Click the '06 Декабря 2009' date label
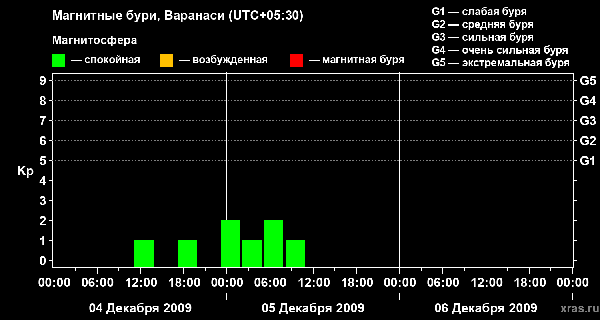Screen dimensions: 600x320 486,308
